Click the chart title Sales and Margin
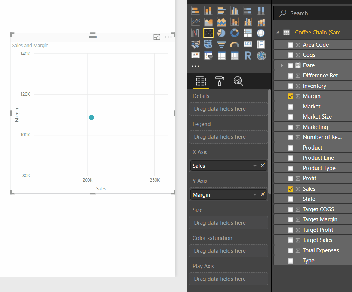The height and width of the screenshot is (292, 352). click(x=30, y=46)
